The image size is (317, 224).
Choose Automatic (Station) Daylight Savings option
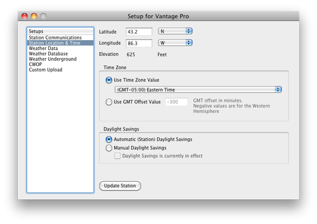(x=109, y=140)
